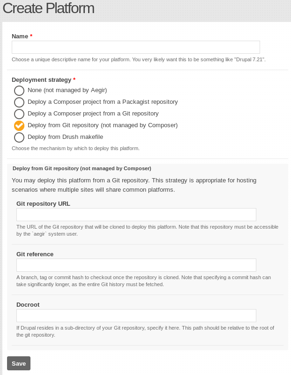Click the "Name" field label
This screenshot has height=375, width=291.
pyautogui.click(x=20, y=36)
